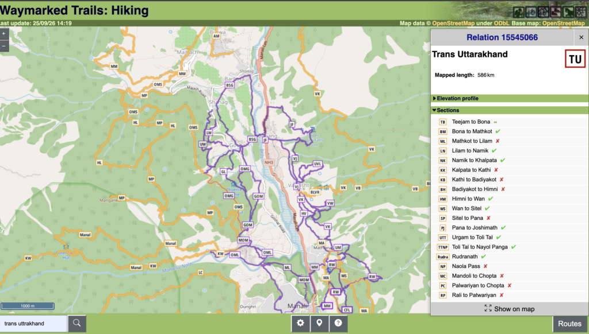Click the GL route shield on map
This screenshot has width=589, height=334.
224,172
